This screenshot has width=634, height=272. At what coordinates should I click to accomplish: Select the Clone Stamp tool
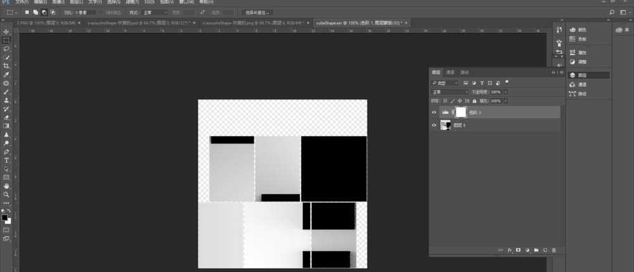6,101
